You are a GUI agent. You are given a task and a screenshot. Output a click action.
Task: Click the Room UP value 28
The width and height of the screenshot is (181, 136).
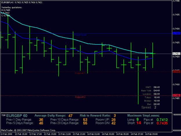point(114,120)
